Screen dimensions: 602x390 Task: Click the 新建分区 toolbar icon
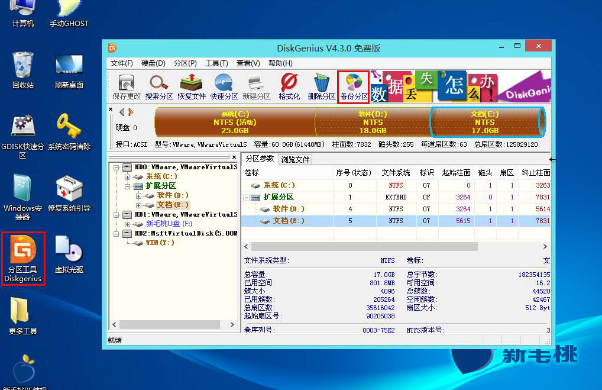(x=257, y=87)
